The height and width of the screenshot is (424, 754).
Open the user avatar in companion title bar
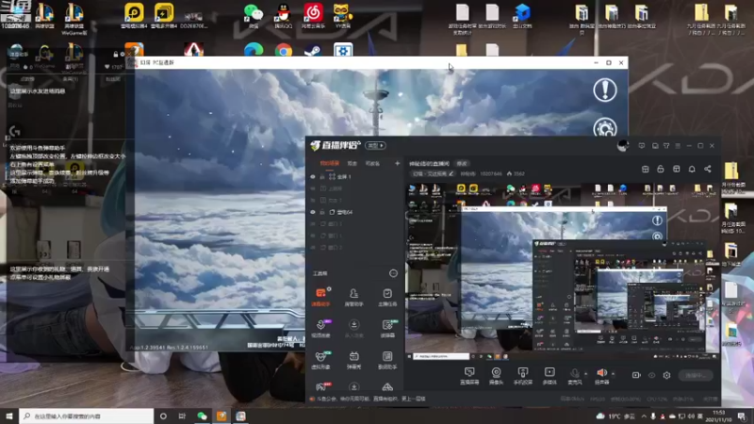623,146
